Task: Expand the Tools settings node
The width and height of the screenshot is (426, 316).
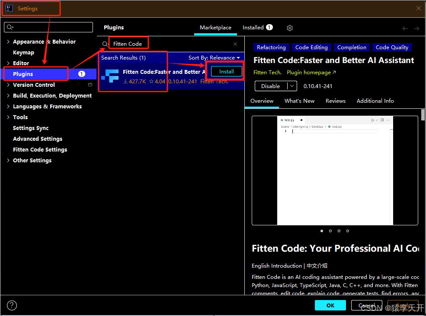Action: (x=8, y=117)
